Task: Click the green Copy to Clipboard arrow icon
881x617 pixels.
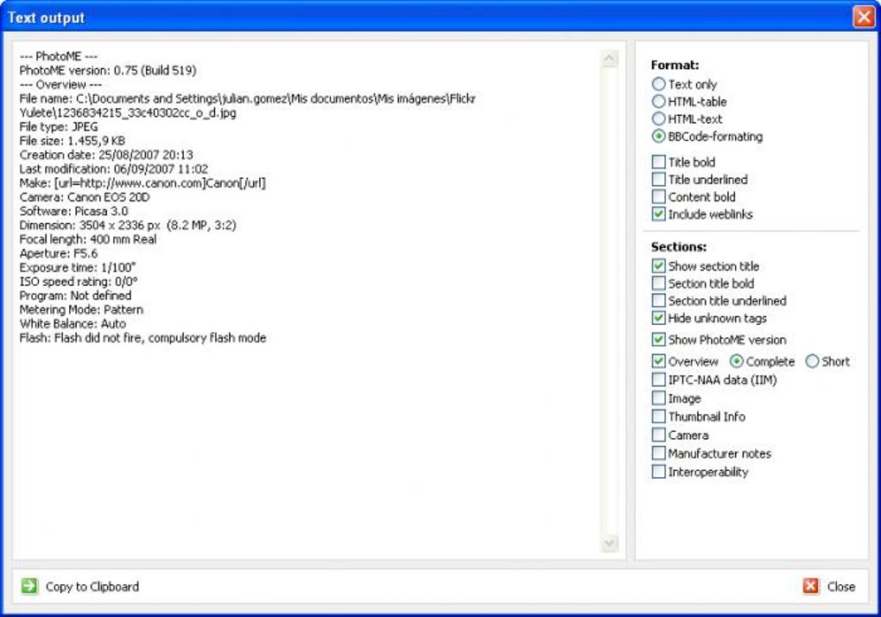Action: 29,586
